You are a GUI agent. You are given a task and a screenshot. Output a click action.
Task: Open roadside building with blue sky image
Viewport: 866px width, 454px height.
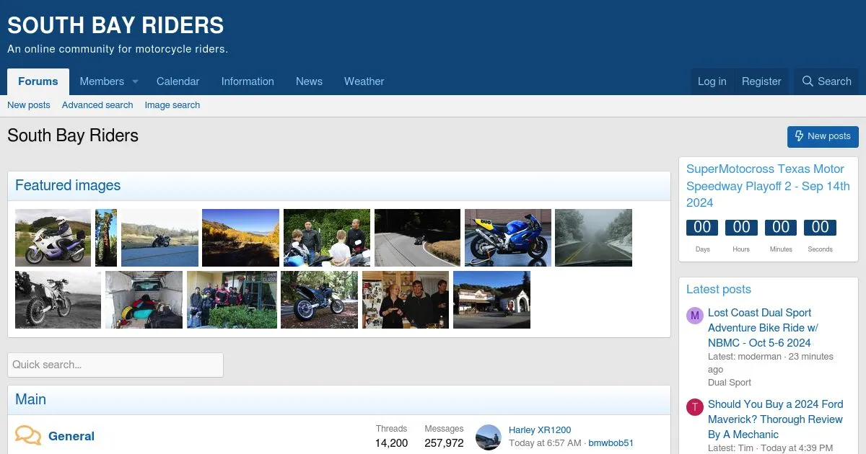(491, 300)
